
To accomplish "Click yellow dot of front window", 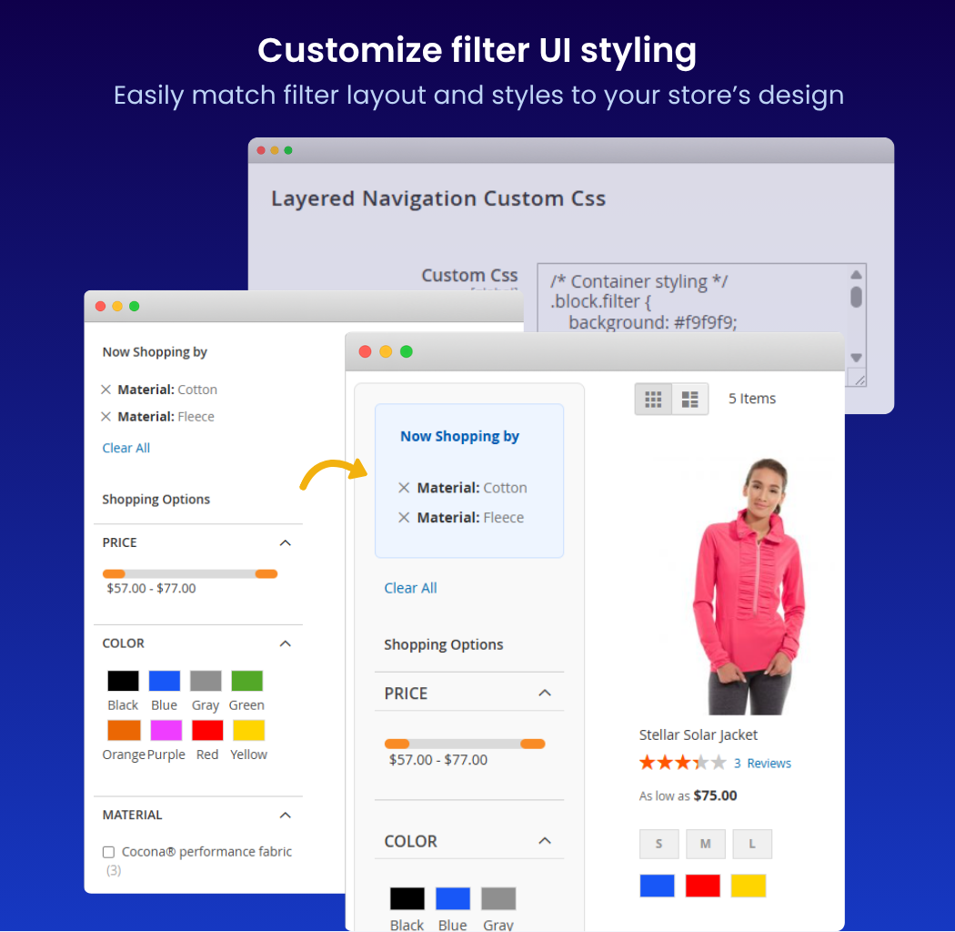I will click(x=386, y=351).
